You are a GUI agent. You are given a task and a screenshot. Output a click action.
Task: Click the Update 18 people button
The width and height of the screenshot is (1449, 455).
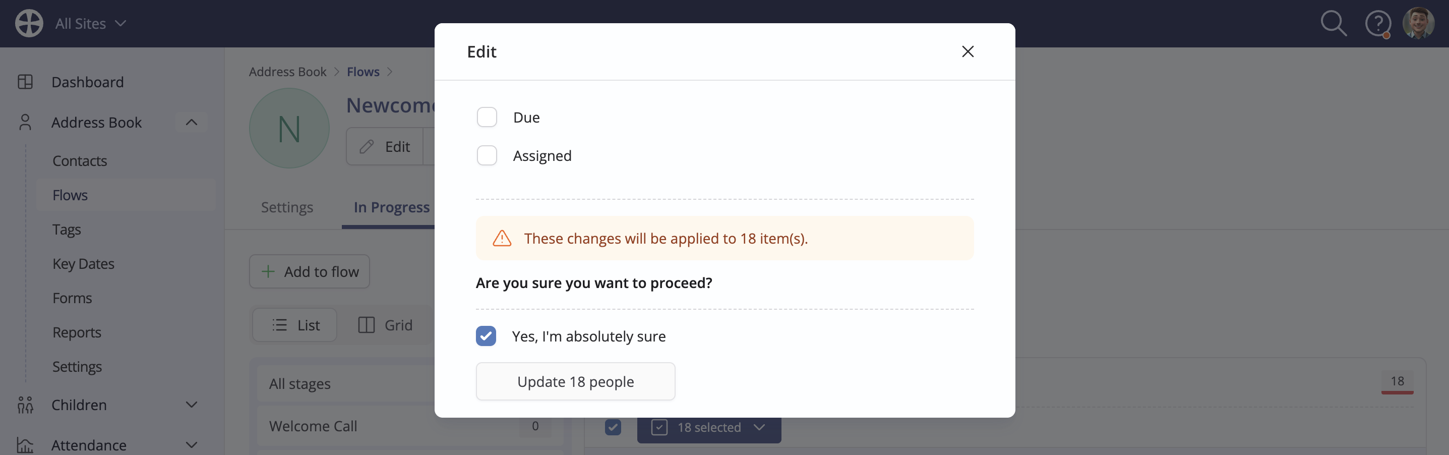tap(575, 381)
